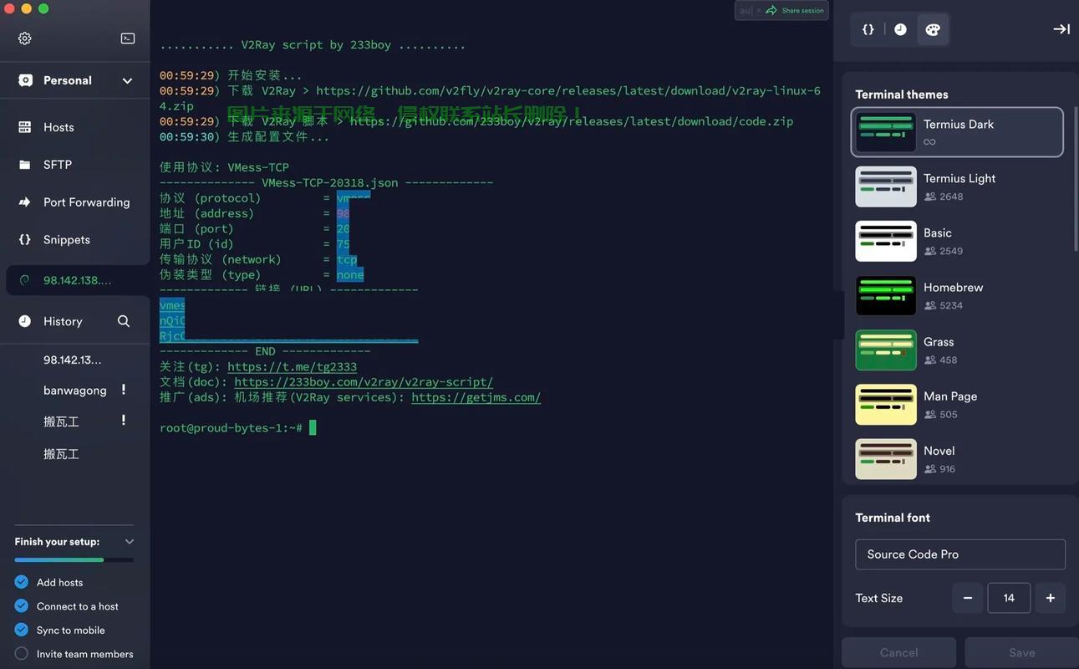
Task: Click the Terminal themes heading
Action: (x=902, y=94)
